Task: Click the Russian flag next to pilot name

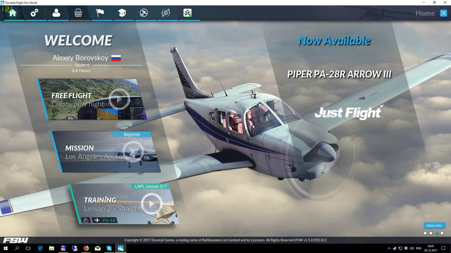Action: [116, 58]
